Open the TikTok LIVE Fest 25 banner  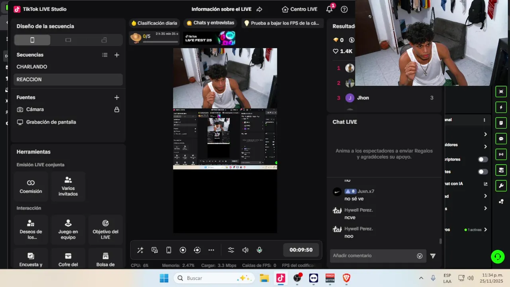209,38
